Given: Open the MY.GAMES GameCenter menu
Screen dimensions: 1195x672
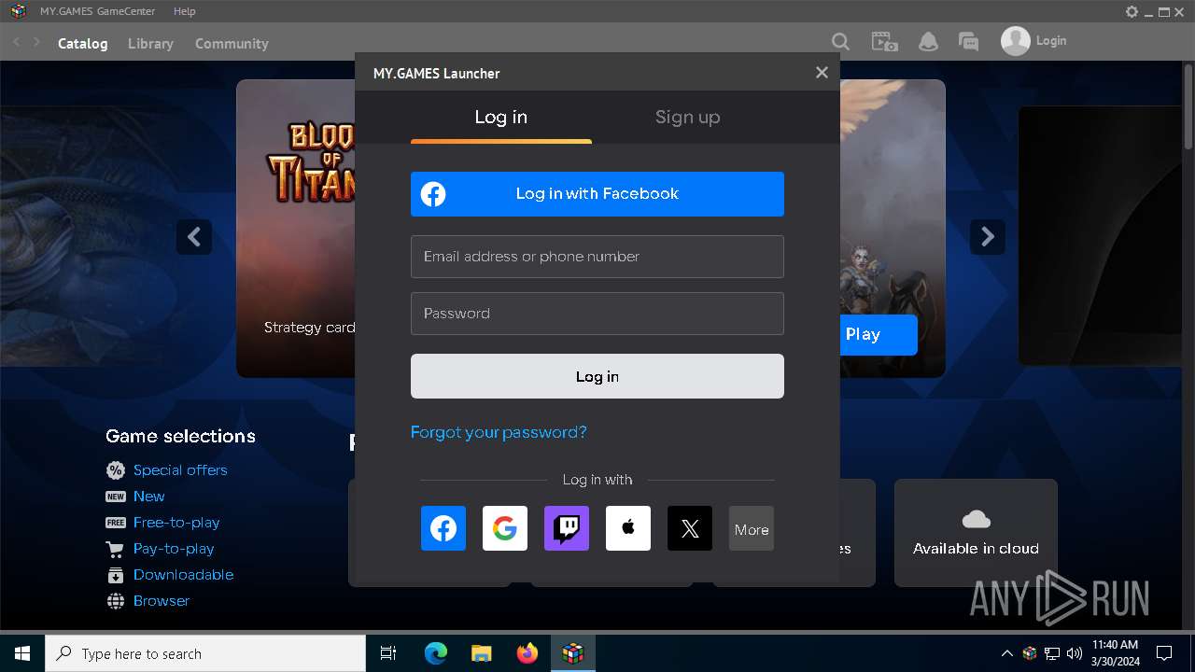Looking at the screenshot, I should (x=98, y=11).
